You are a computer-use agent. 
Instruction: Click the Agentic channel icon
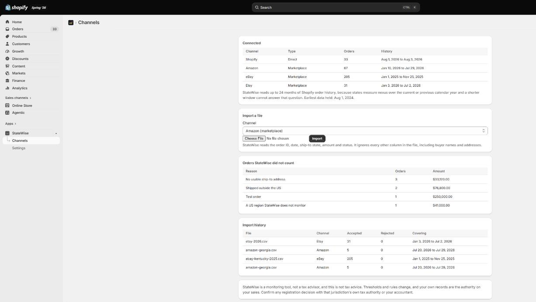[x=7, y=113]
